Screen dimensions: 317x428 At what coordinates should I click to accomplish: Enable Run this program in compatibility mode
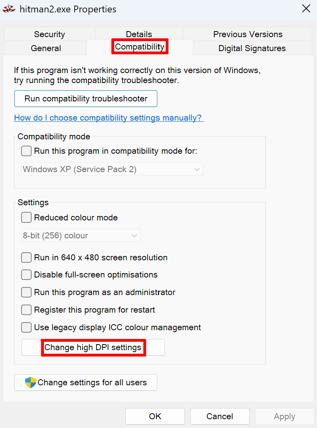coord(26,151)
